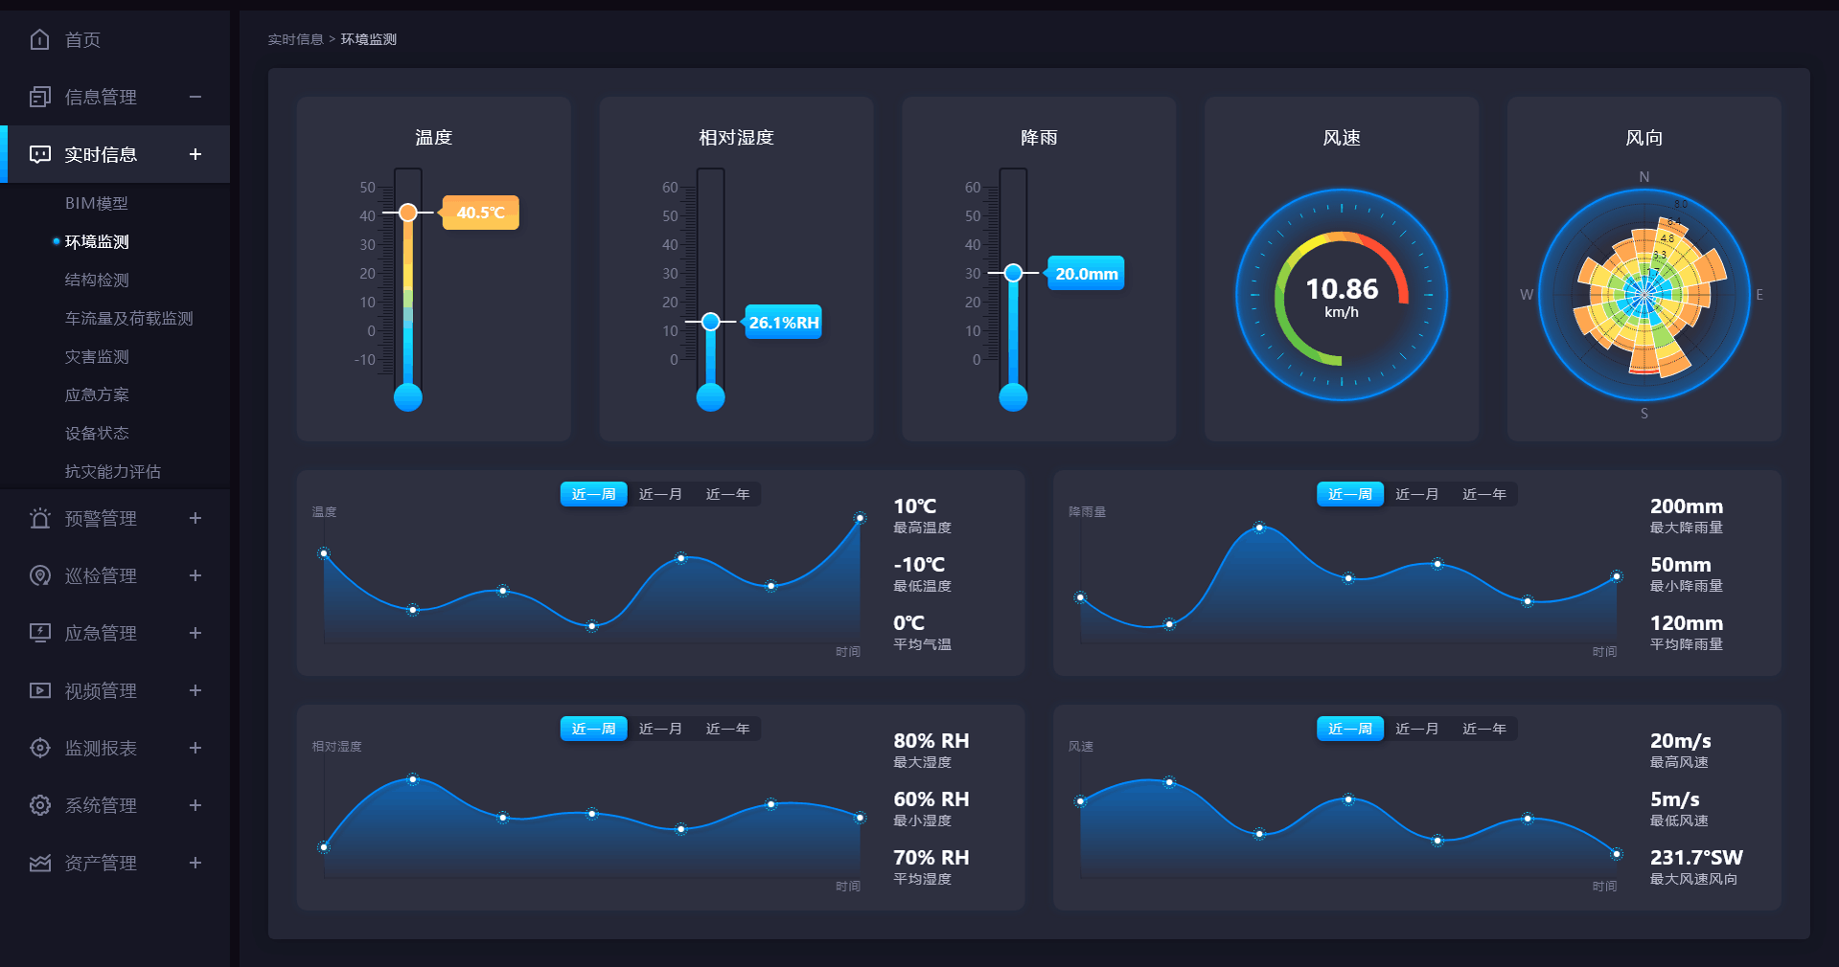The image size is (1839, 967).
Task: Click the 信息管理 documents icon
Action: tap(39, 97)
